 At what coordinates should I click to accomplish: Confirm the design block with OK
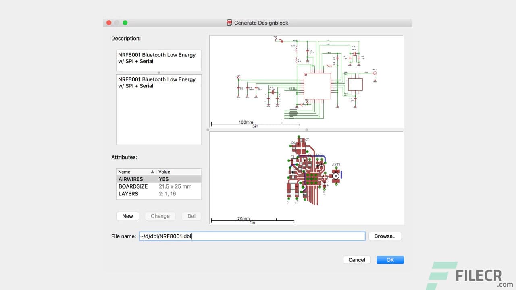[389, 260]
